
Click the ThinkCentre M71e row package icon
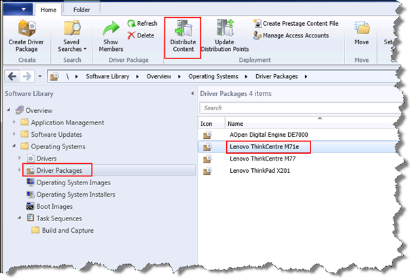207,147
